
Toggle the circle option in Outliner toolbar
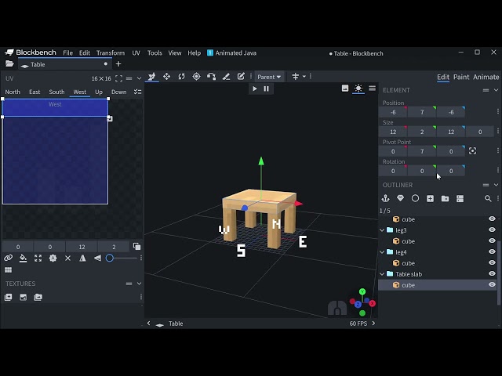click(415, 198)
